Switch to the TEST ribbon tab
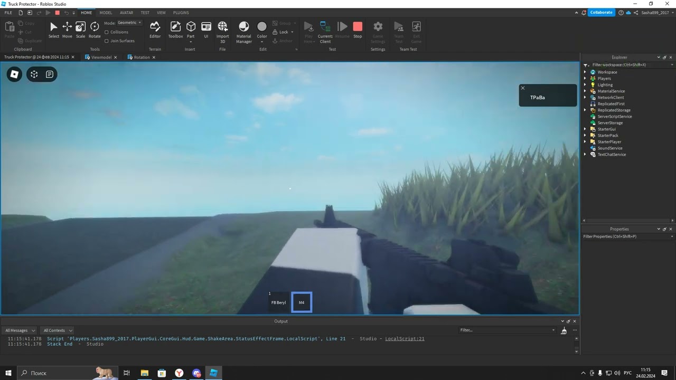Screen dimensions: 676x380 pyautogui.click(x=145, y=13)
